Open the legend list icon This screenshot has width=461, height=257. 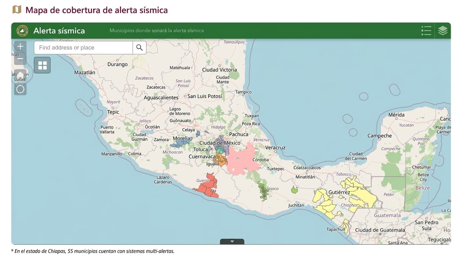(426, 31)
